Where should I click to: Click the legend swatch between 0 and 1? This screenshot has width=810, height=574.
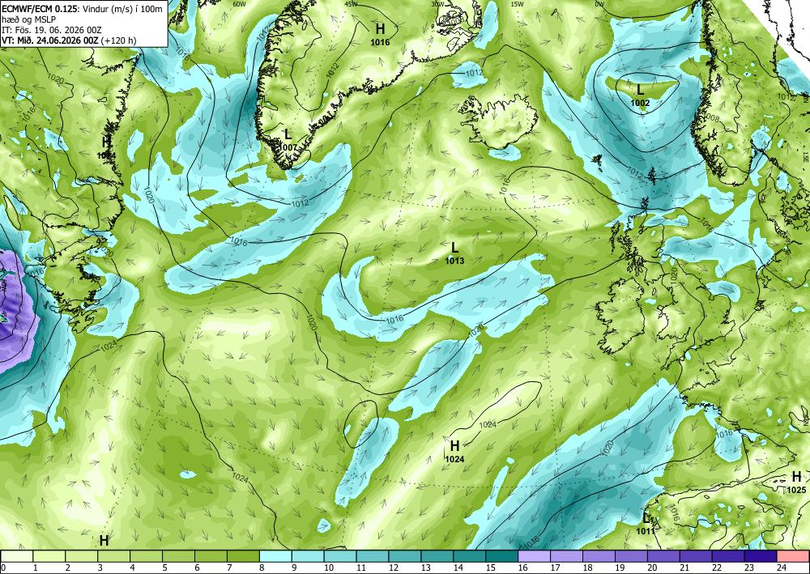pyautogui.click(x=17, y=556)
